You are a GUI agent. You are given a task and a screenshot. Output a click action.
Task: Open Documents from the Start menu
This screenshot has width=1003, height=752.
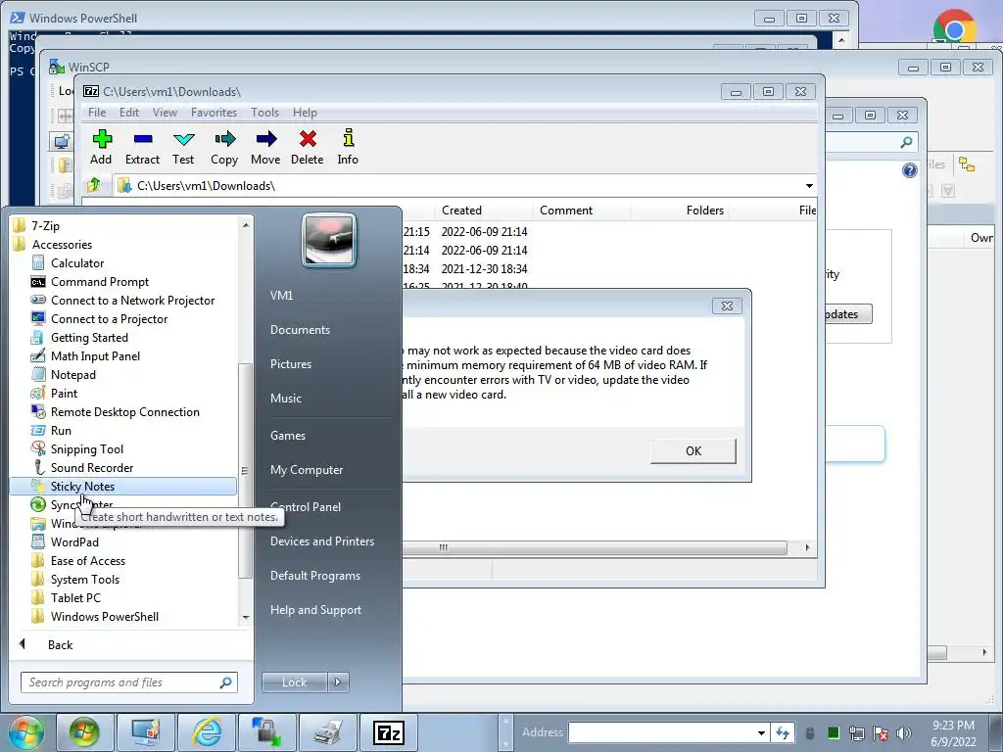[x=300, y=329]
